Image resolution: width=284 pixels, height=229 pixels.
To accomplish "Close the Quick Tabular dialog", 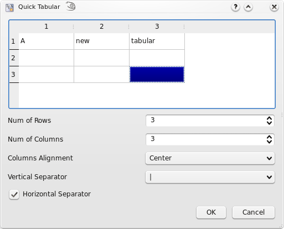I will 274,7.
